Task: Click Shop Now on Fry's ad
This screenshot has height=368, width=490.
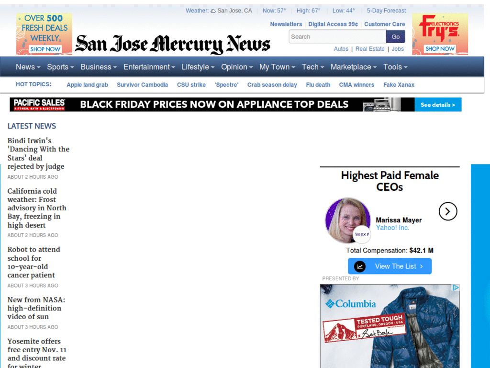Action: pos(440,49)
